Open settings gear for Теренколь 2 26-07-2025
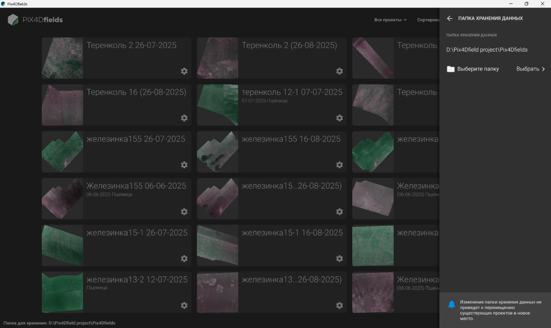Image resolution: width=551 pixels, height=328 pixels. click(184, 71)
